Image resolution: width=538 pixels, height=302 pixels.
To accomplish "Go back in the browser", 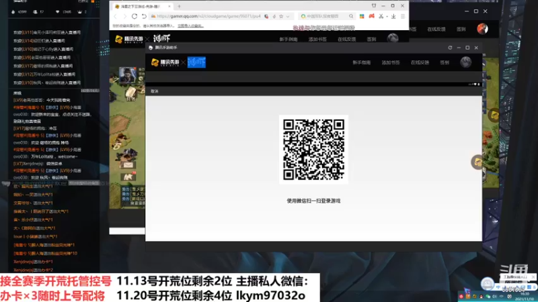I will [115, 16].
